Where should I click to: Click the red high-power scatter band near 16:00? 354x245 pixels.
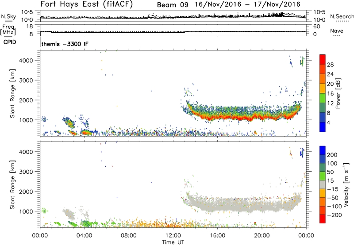[x=218, y=118]
